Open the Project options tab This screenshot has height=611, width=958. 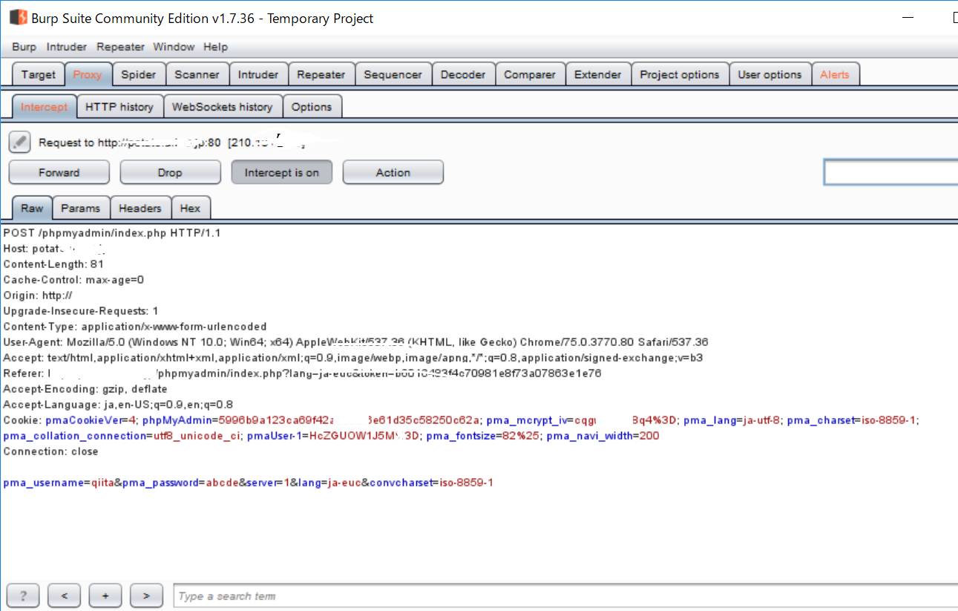(x=680, y=74)
